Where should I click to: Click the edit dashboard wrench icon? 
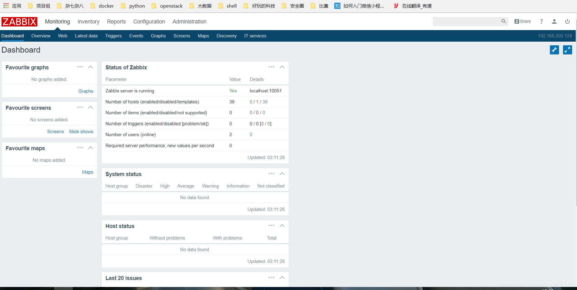point(554,50)
